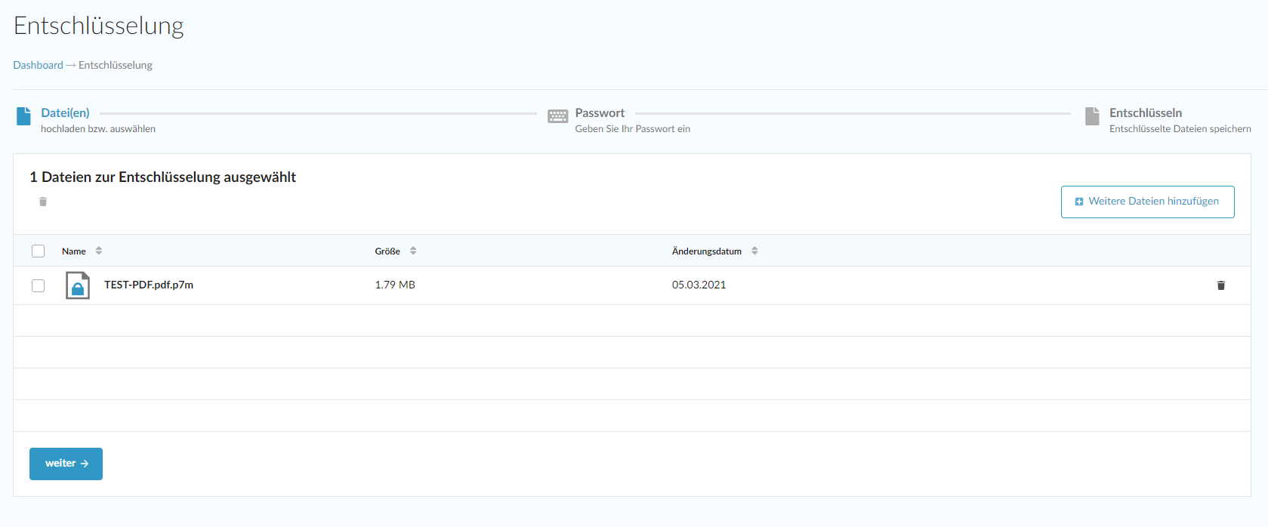Image resolution: width=1268 pixels, height=527 pixels.
Task: Open the Dashboard breadcrumb link
Action: tap(38, 65)
